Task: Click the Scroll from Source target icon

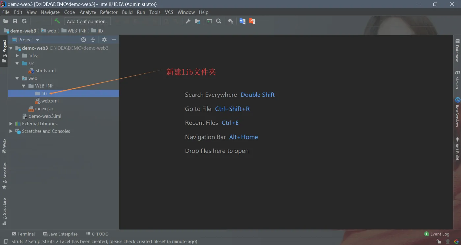Action: click(83, 40)
